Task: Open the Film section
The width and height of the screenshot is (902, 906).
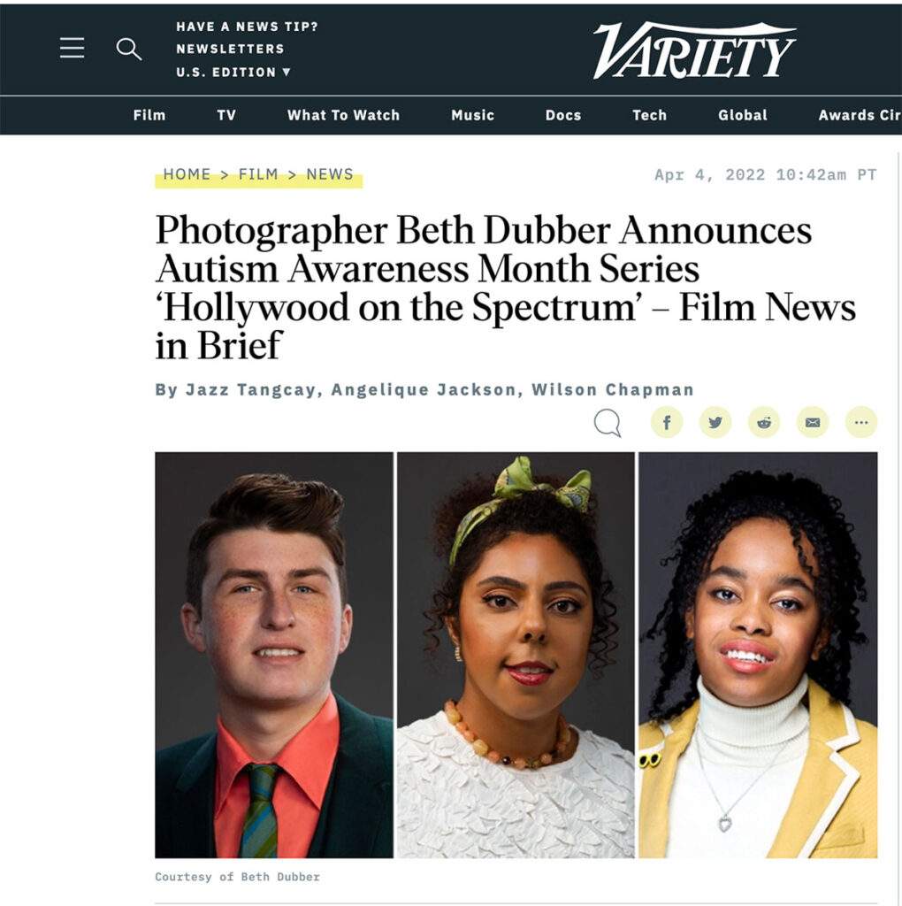Action: tap(149, 115)
